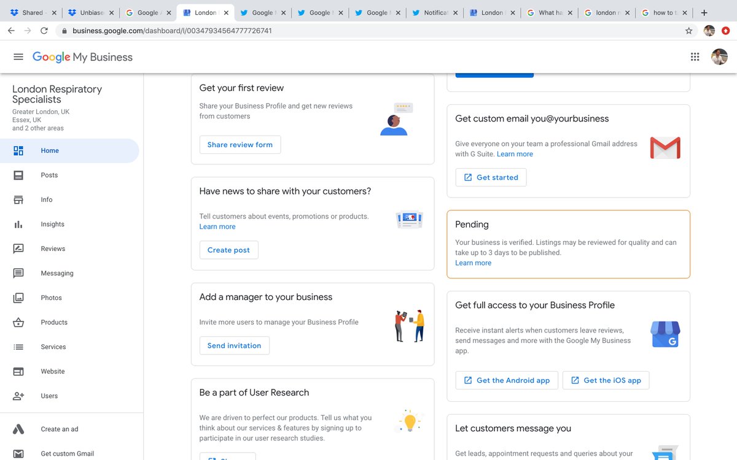Image resolution: width=737 pixels, height=460 pixels.
Task: Click Share review form button
Action: [x=240, y=145]
